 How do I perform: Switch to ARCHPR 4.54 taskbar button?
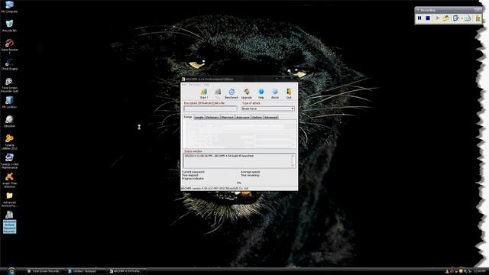[x=126, y=271]
